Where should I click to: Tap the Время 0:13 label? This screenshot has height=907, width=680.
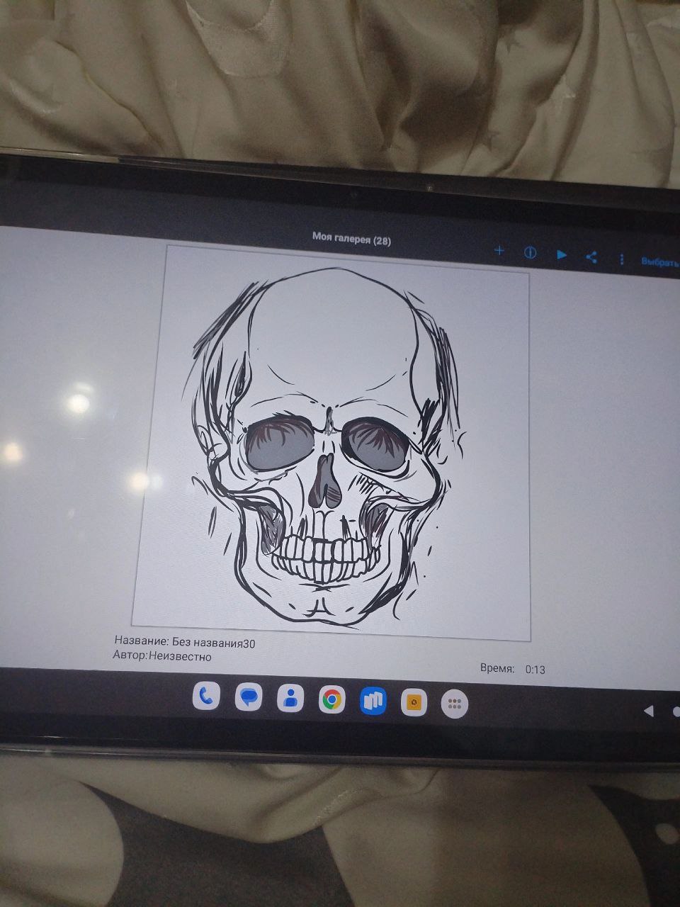point(512,668)
